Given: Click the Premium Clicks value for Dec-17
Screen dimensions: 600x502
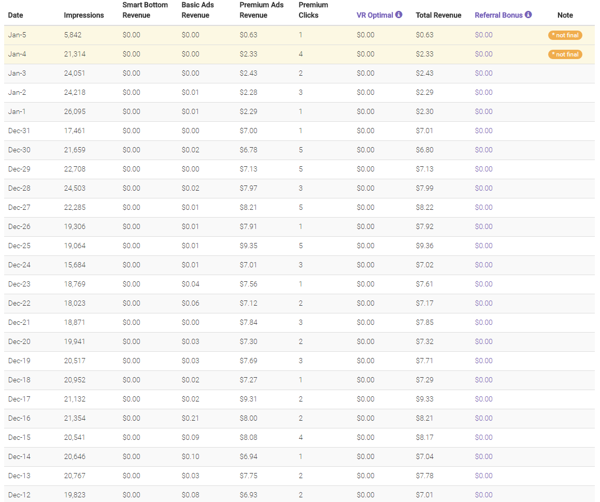Looking at the screenshot, I should click(x=301, y=399).
